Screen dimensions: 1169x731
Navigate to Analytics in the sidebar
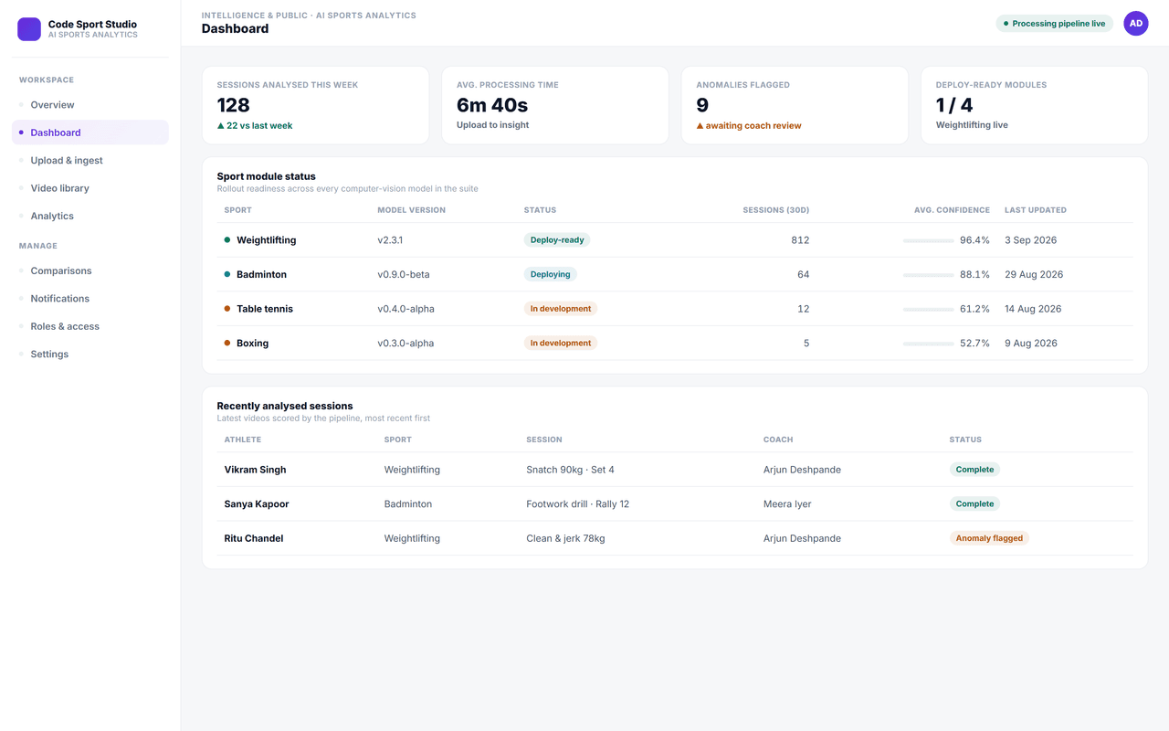(x=90, y=217)
